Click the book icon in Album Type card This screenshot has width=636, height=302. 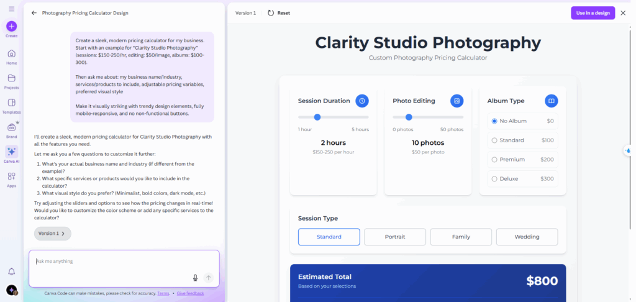click(552, 101)
